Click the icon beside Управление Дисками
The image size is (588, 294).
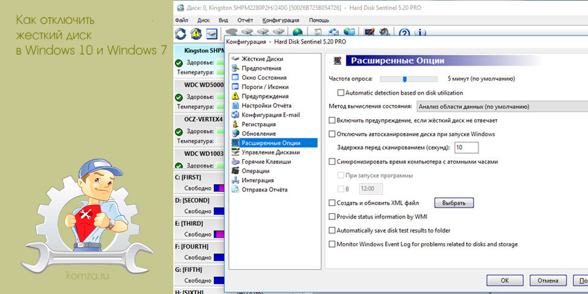(x=235, y=153)
